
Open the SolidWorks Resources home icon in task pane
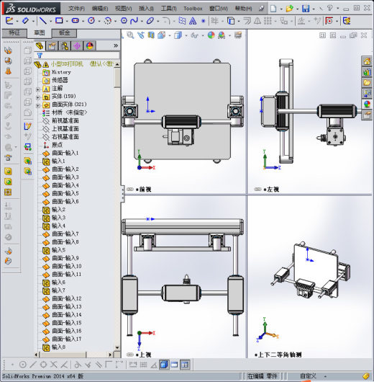coord(367,61)
